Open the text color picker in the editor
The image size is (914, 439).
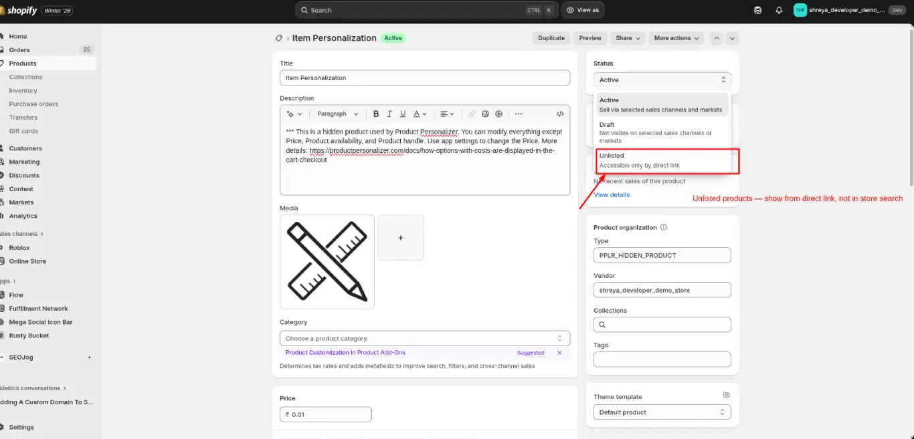(x=417, y=114)
